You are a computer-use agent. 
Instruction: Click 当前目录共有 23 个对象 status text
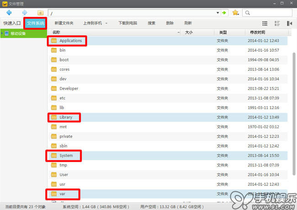point(25,207)
